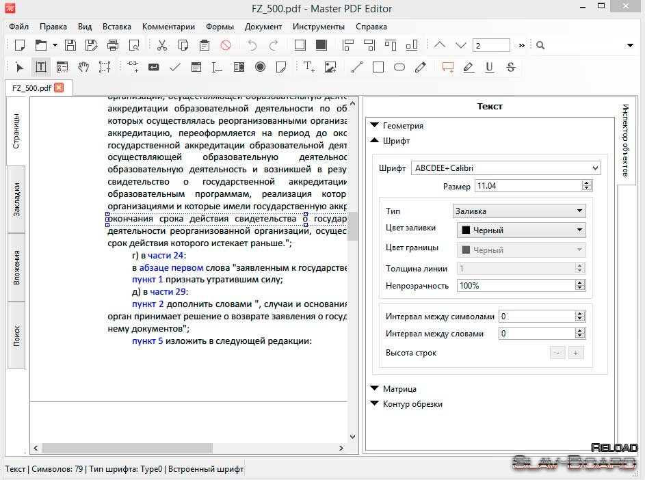Expand the Геометрия section
The image size is (645, 480).
click(x=375, y=125)
